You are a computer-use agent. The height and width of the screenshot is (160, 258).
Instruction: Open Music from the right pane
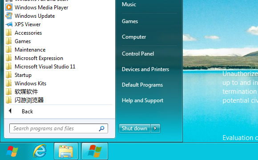(129, 4)
